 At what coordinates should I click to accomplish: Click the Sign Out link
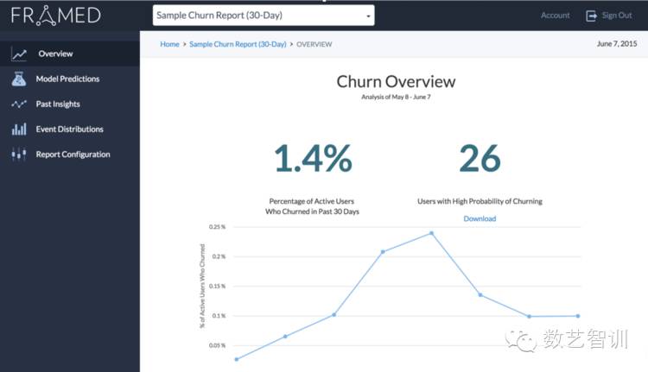tap(617, 16)
